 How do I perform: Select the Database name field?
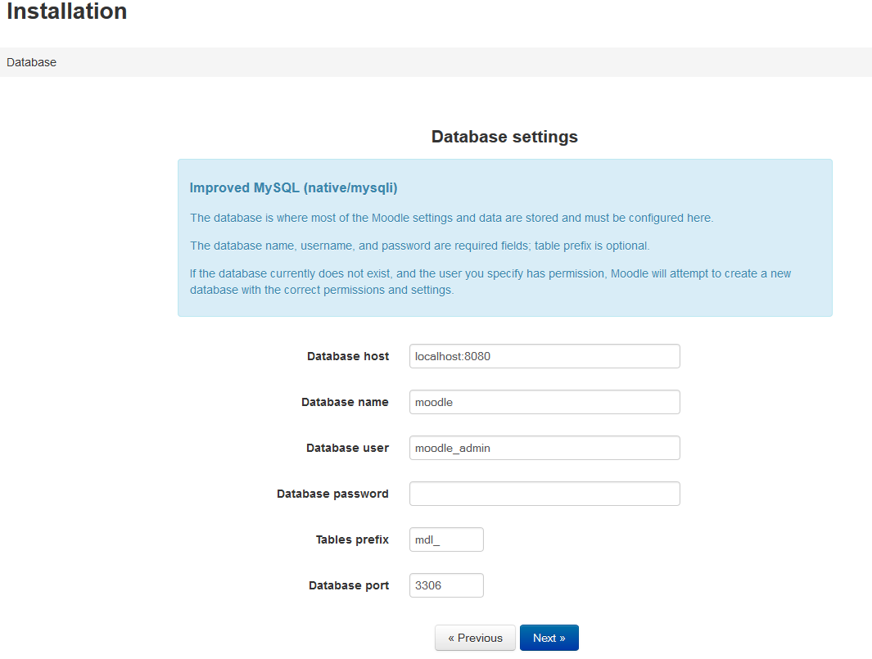544,401
